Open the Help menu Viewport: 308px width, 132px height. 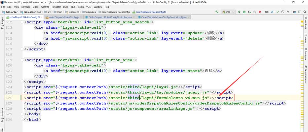(107, 7)
